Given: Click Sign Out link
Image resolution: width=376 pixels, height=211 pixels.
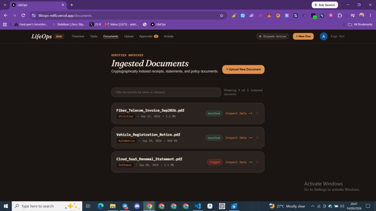Looking at the screenshot, I should 337,36.
